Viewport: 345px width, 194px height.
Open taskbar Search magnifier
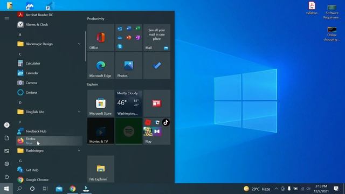tap(19, 189)
